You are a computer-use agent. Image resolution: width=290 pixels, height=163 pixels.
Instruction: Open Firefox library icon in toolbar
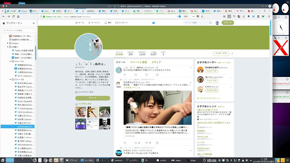(x=224, y=16)
